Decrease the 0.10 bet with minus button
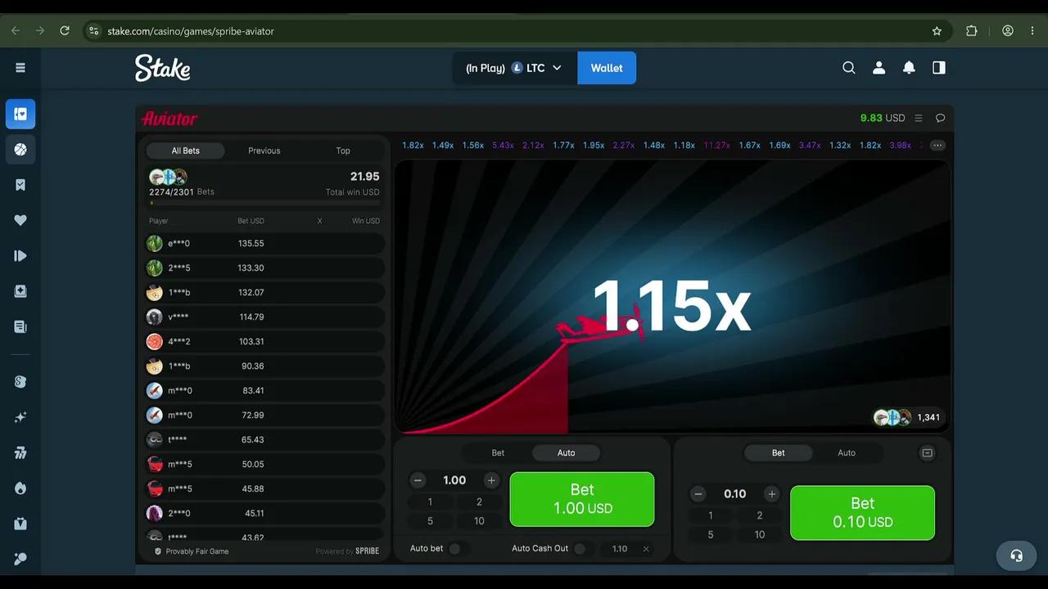The width and height of the screenshot is (1048, 589). (x=698, y=494)
